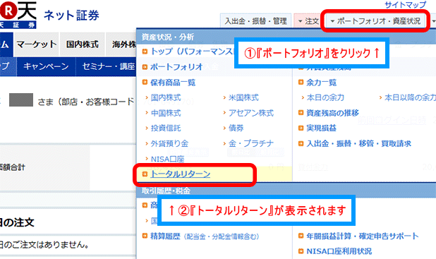Viewport: 436px width, 259px height.
Task: Click orange bullet icon beside 実現損益
Action: click(x=301, y=128)
